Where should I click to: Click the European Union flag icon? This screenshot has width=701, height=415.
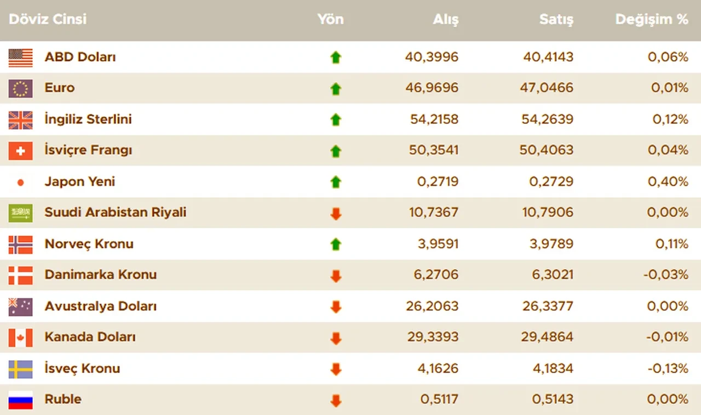[20, 88]
